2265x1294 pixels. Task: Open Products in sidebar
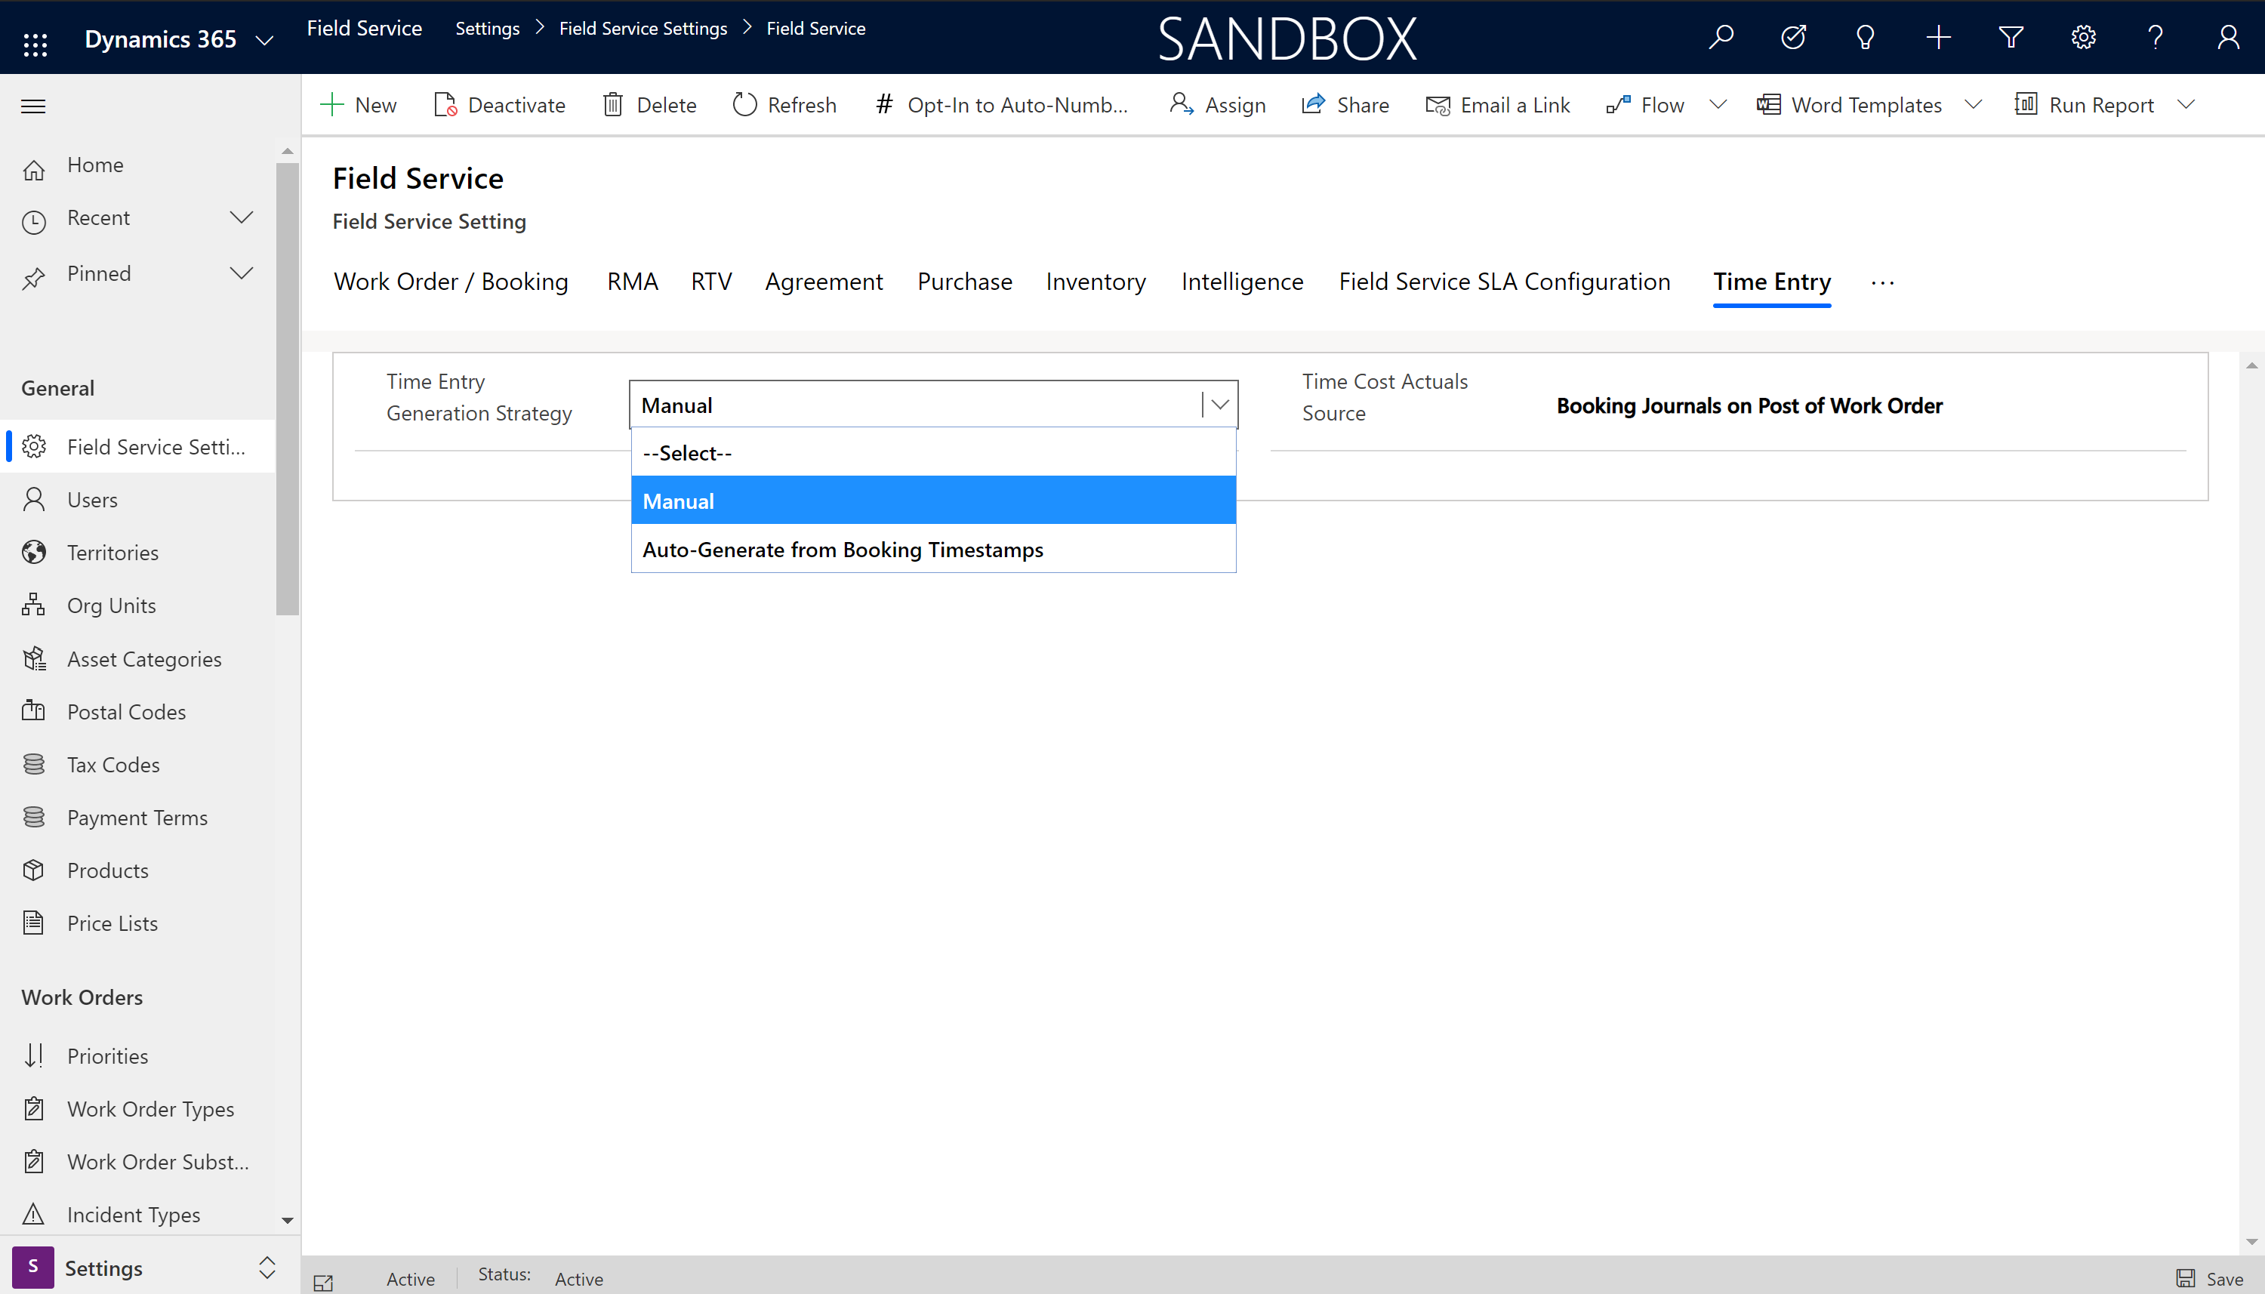137,870
